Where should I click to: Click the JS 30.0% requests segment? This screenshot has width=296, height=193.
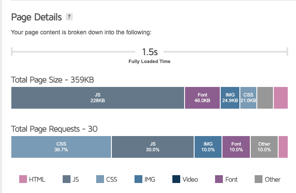(x=153, y=147)
